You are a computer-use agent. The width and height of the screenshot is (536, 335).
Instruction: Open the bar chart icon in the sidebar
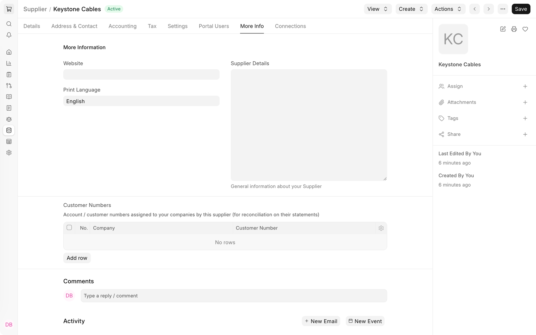[x=9, y=63]
